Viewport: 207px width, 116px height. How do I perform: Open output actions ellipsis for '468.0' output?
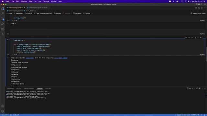click(x=8, y=24)
